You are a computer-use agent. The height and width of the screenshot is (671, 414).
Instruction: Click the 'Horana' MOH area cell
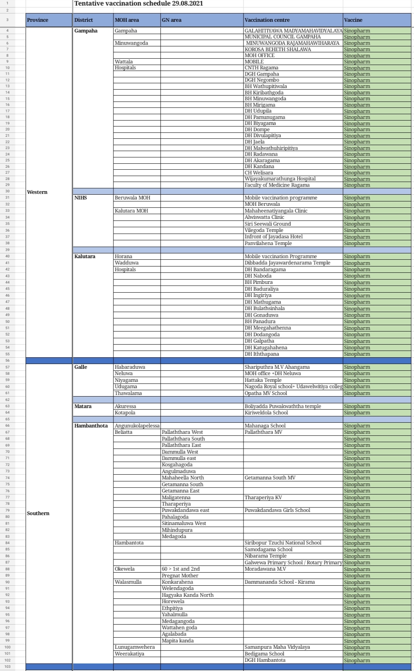coord(137,257)
